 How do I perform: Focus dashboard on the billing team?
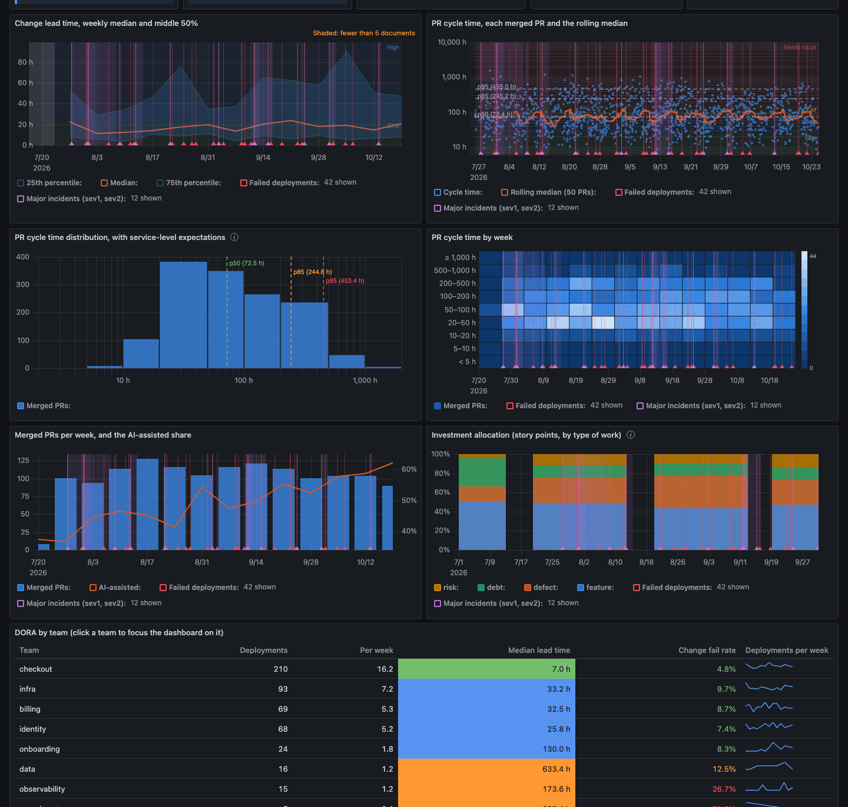click(29, 709)
